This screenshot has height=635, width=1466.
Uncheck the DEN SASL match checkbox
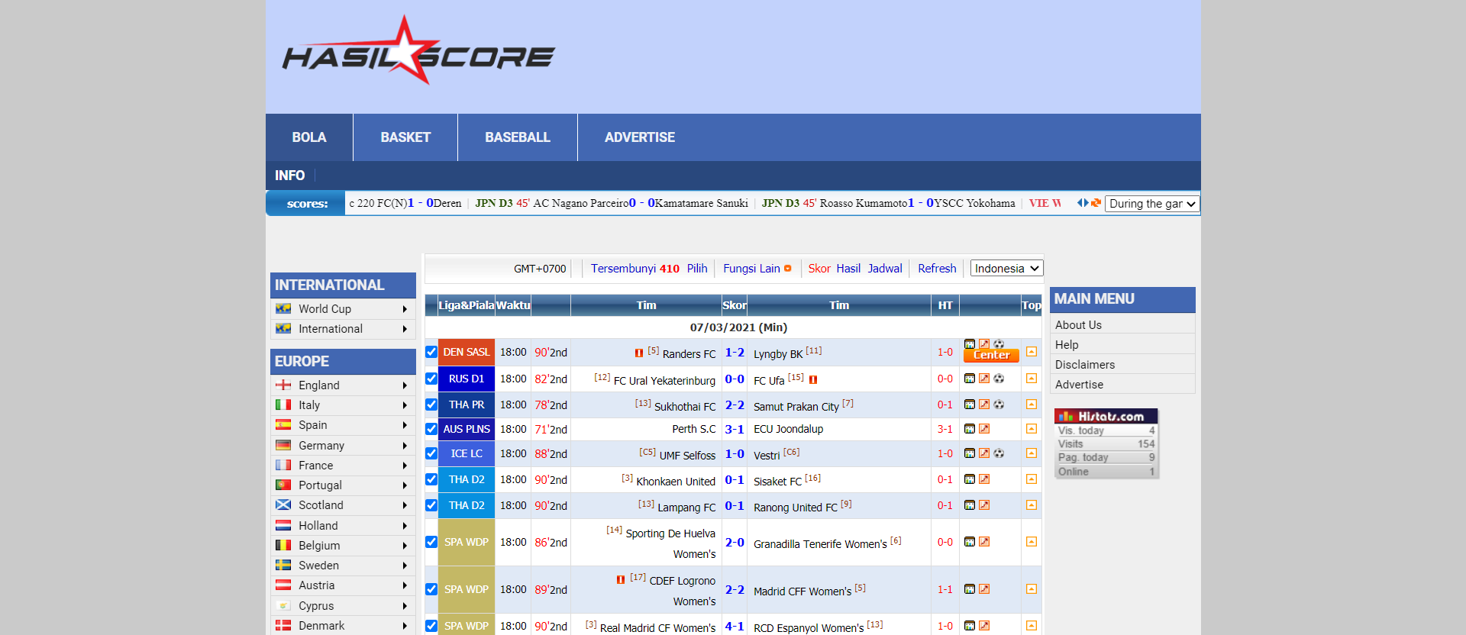coord(431,352)
